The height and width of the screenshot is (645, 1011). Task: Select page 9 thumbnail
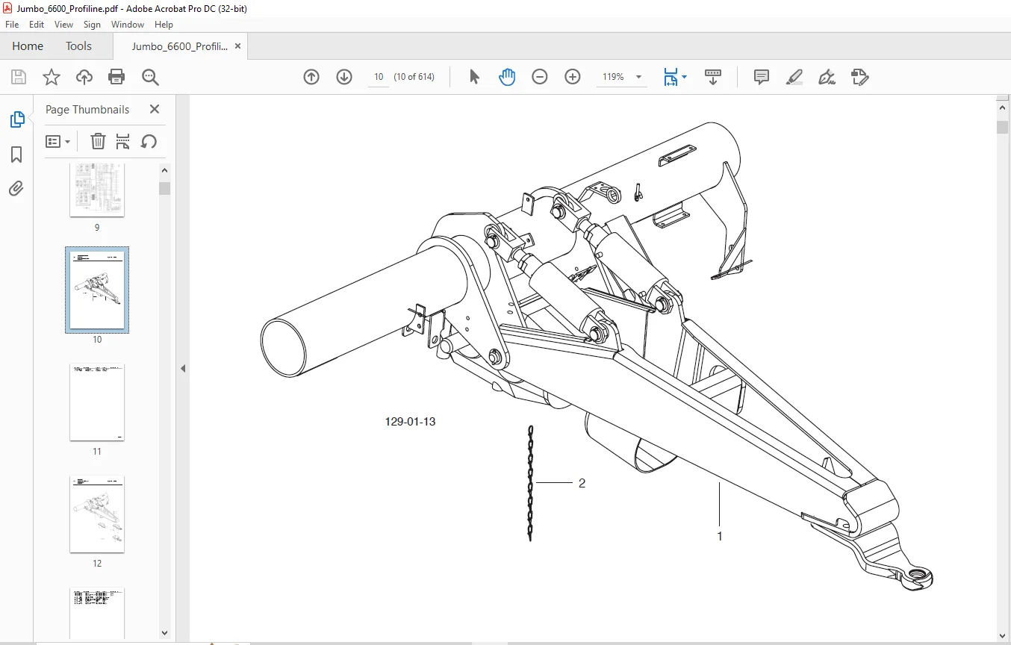pyautogui.click(x=97, y=190)
